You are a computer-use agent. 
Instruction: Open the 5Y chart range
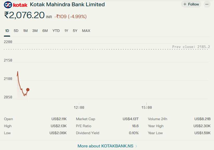pyautogui.click(x=75, y=31)
